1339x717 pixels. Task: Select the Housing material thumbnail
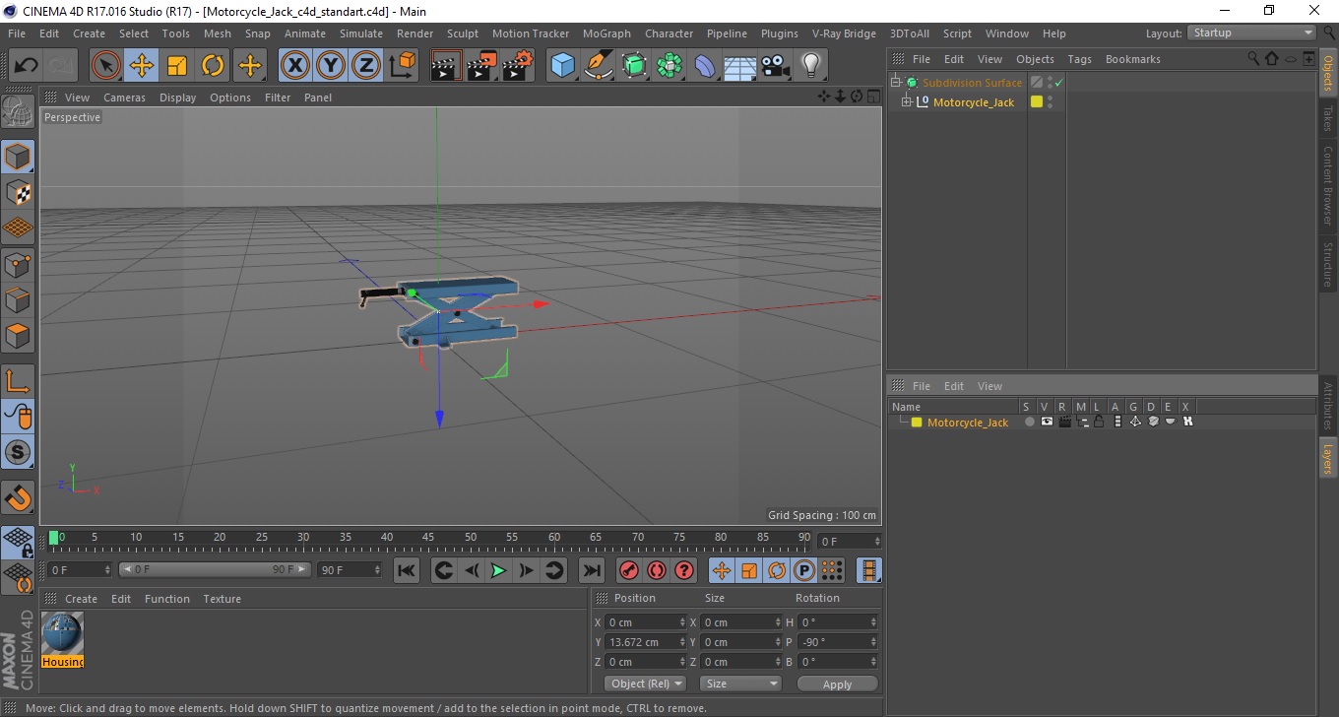pos(63,633)
